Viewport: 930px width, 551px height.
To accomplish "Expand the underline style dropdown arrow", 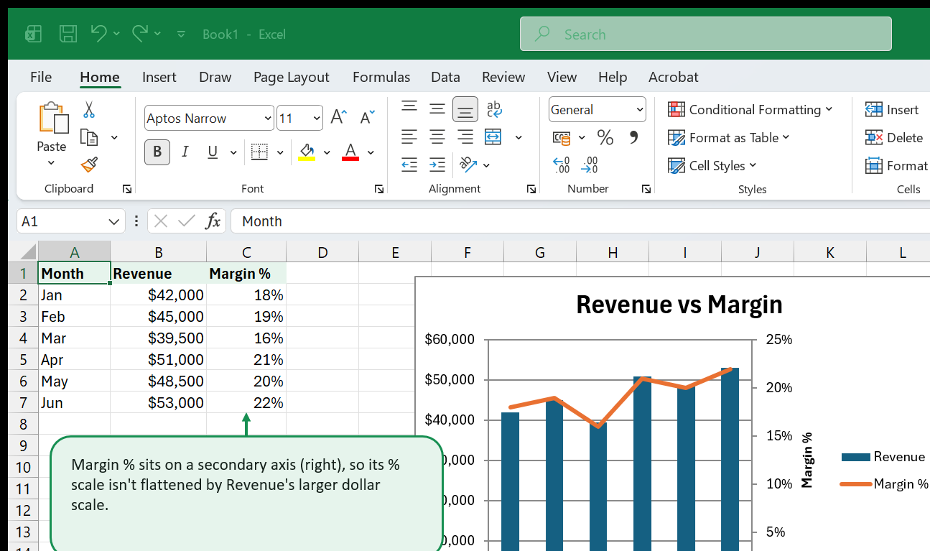I will (x=233, y=152).
